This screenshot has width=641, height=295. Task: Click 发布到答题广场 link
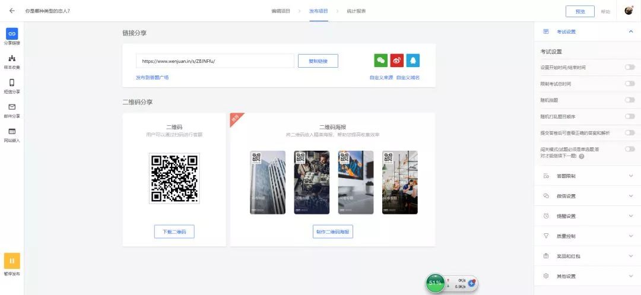tap(152, 77)
